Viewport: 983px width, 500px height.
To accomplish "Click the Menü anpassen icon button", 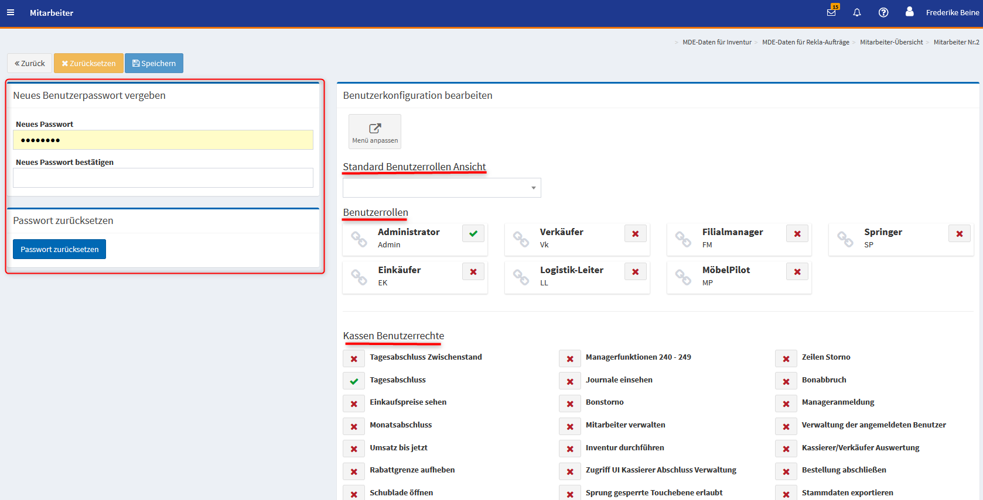I will tap(375, 132).
